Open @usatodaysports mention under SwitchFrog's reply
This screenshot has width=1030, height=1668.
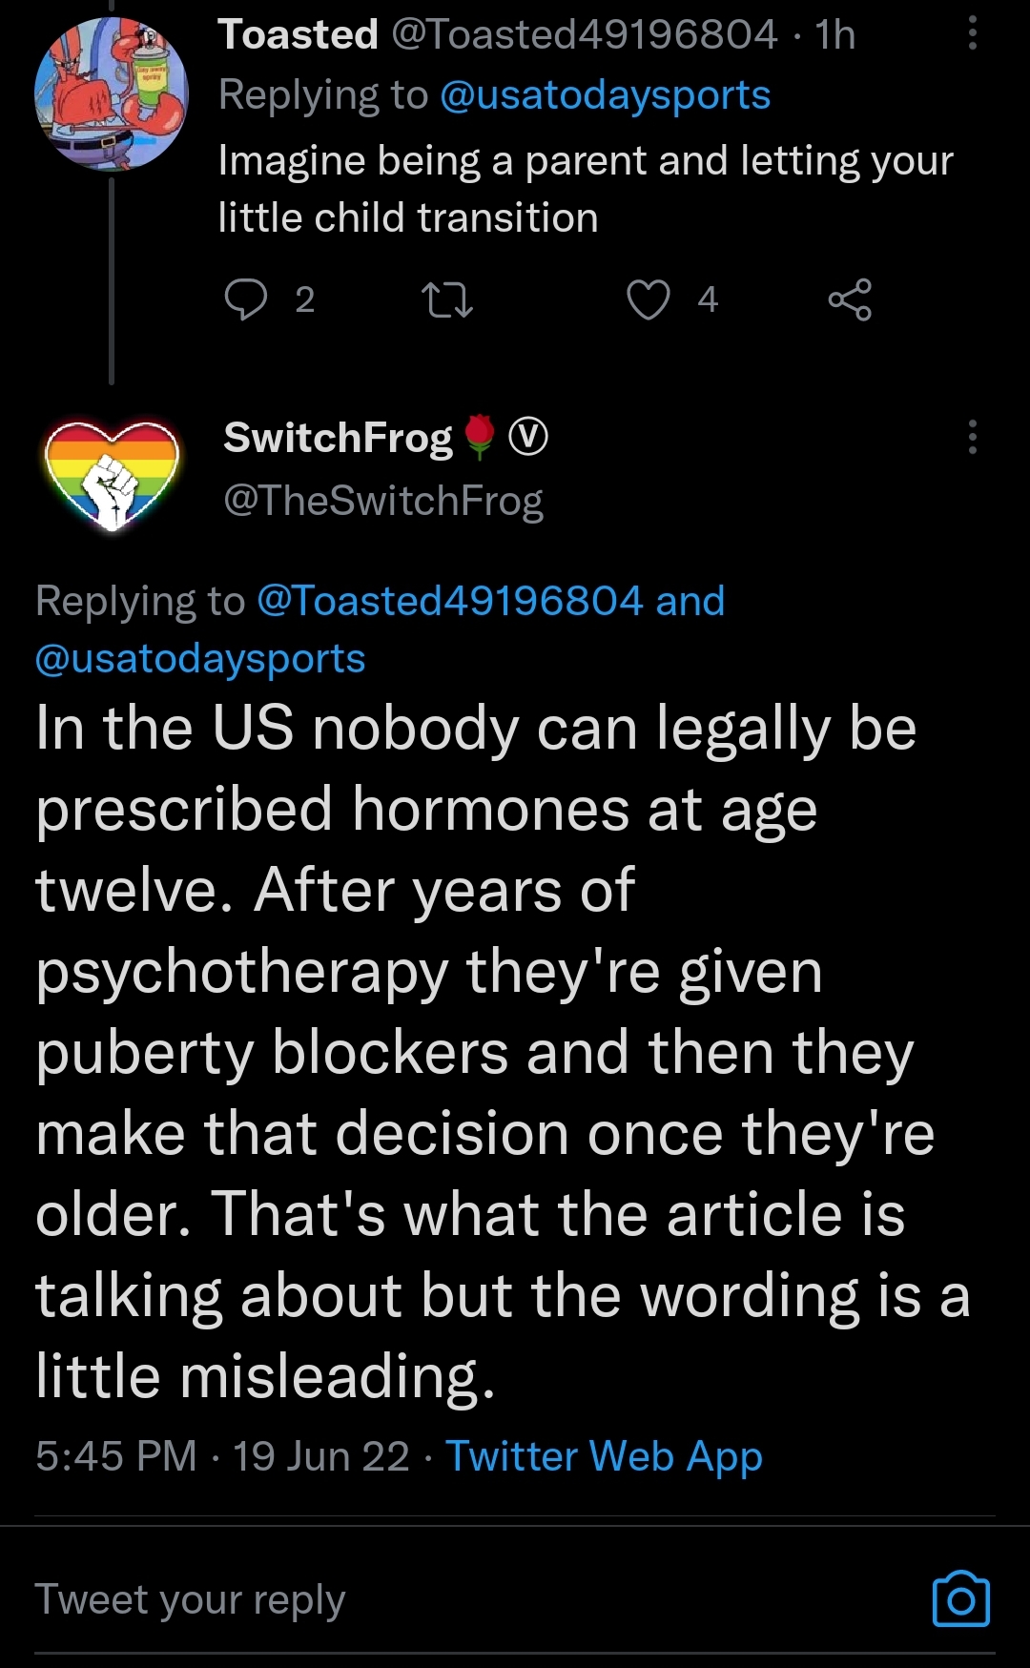[200, 658]
